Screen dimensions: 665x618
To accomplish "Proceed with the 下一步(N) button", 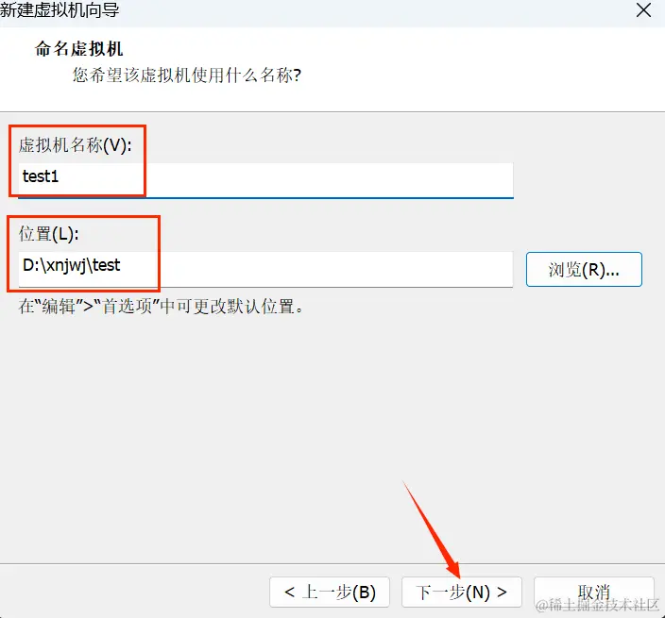I will click(461, 592).
